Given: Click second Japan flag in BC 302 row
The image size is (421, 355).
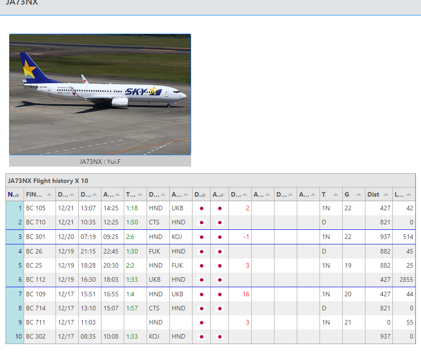Looking at the screenshot, I should pyautogui.click(x=220, y=337).
